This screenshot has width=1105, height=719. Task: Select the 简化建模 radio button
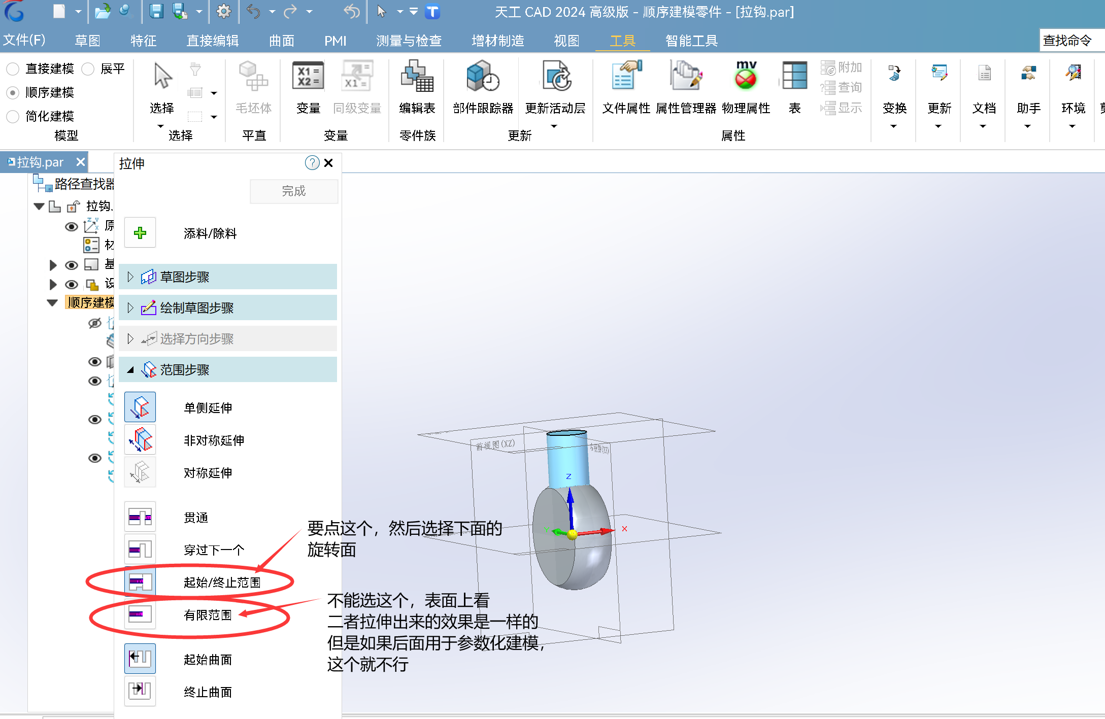(13, 116)
